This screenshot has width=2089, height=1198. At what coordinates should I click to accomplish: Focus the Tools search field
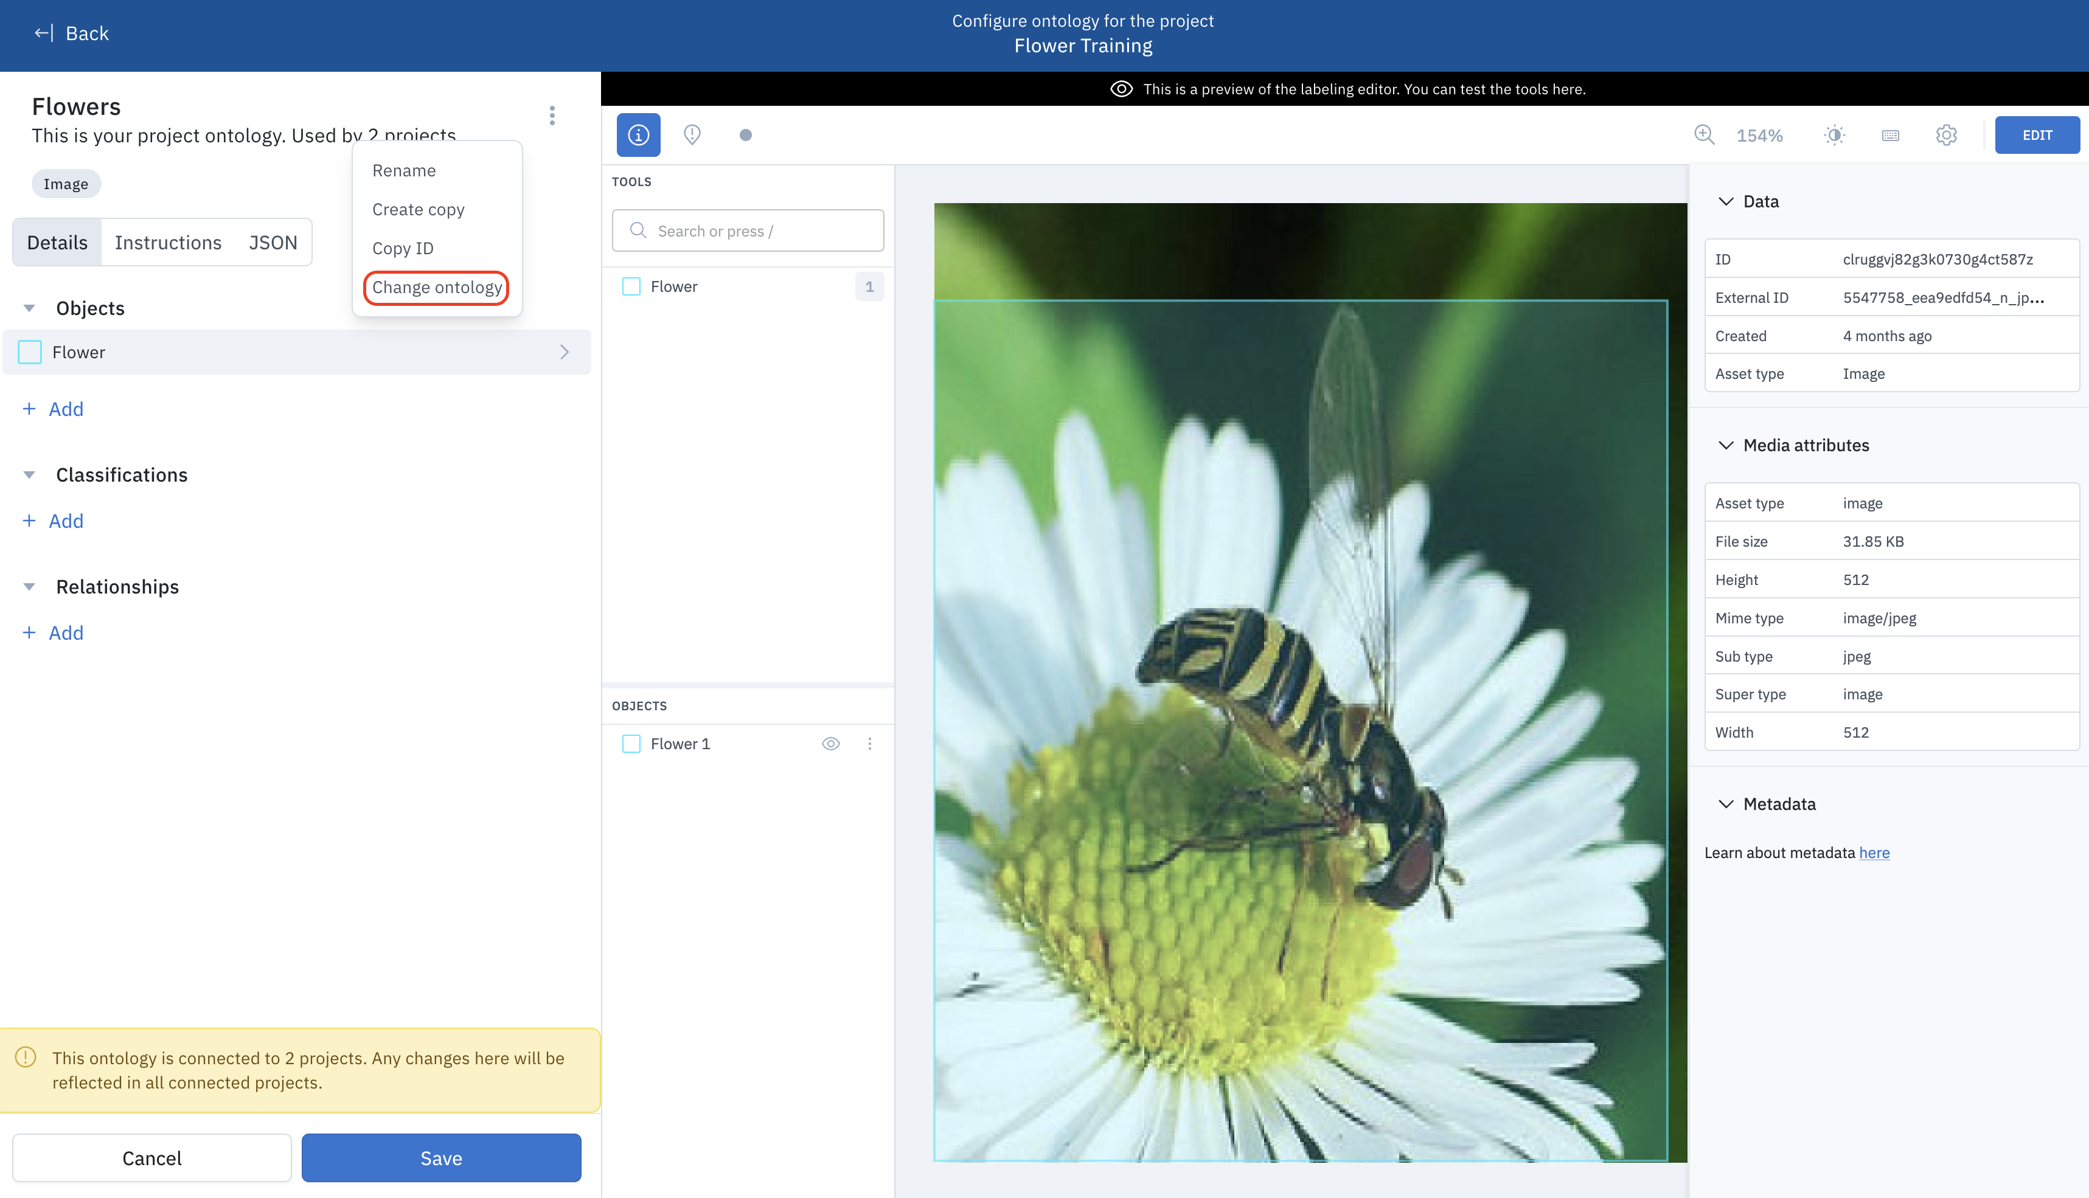tap(748, 230)
